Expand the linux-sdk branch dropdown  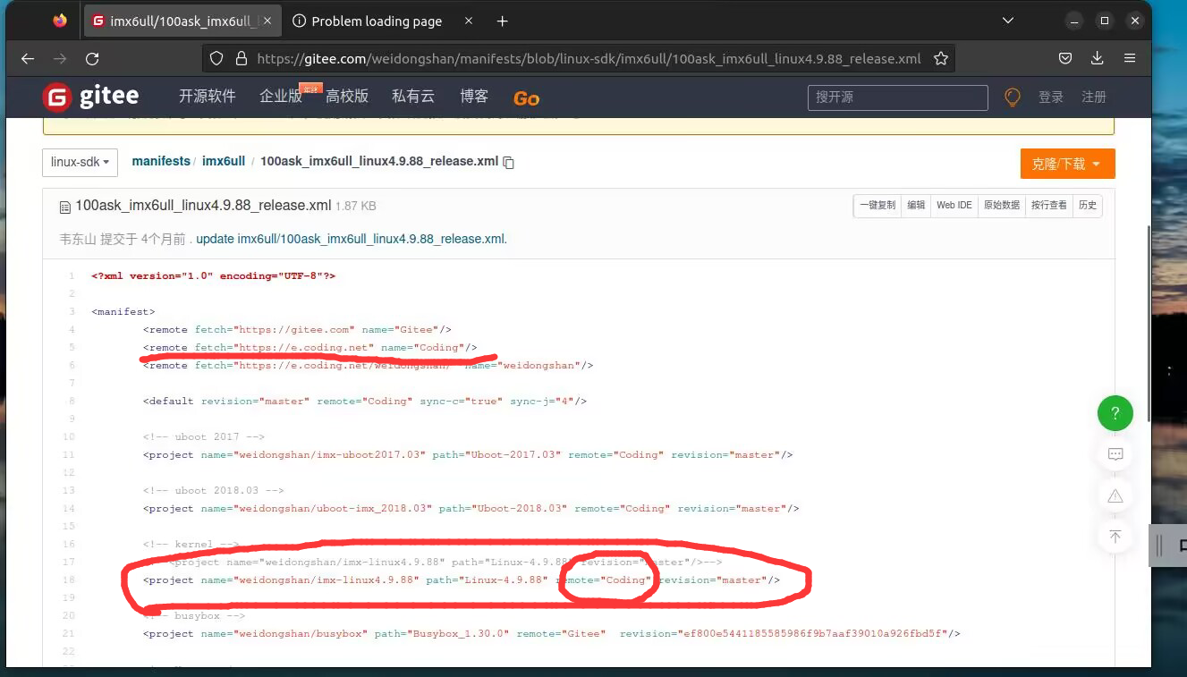[x=81, y=163]
